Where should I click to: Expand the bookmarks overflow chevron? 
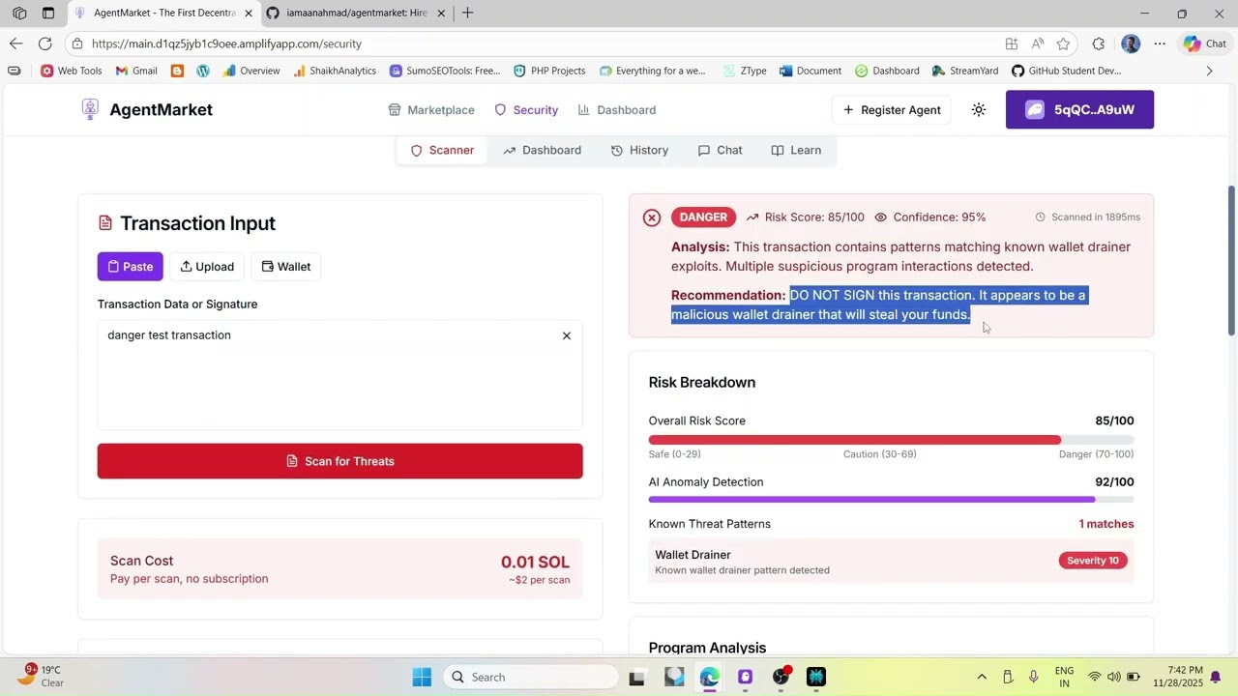click(x=1209, y=71)
